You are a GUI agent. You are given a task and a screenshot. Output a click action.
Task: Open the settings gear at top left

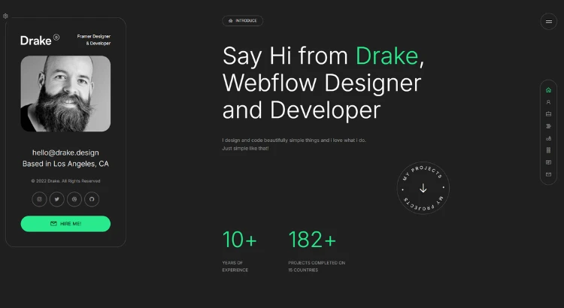coord(5,16)
